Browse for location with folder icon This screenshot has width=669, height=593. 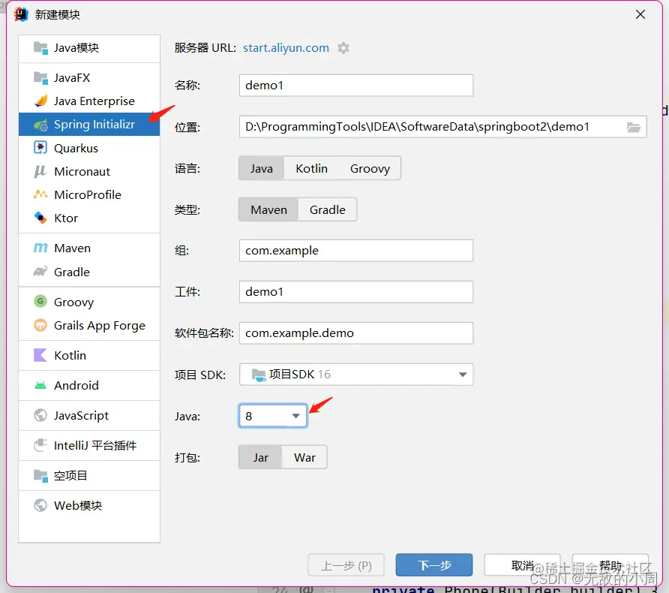634,127
